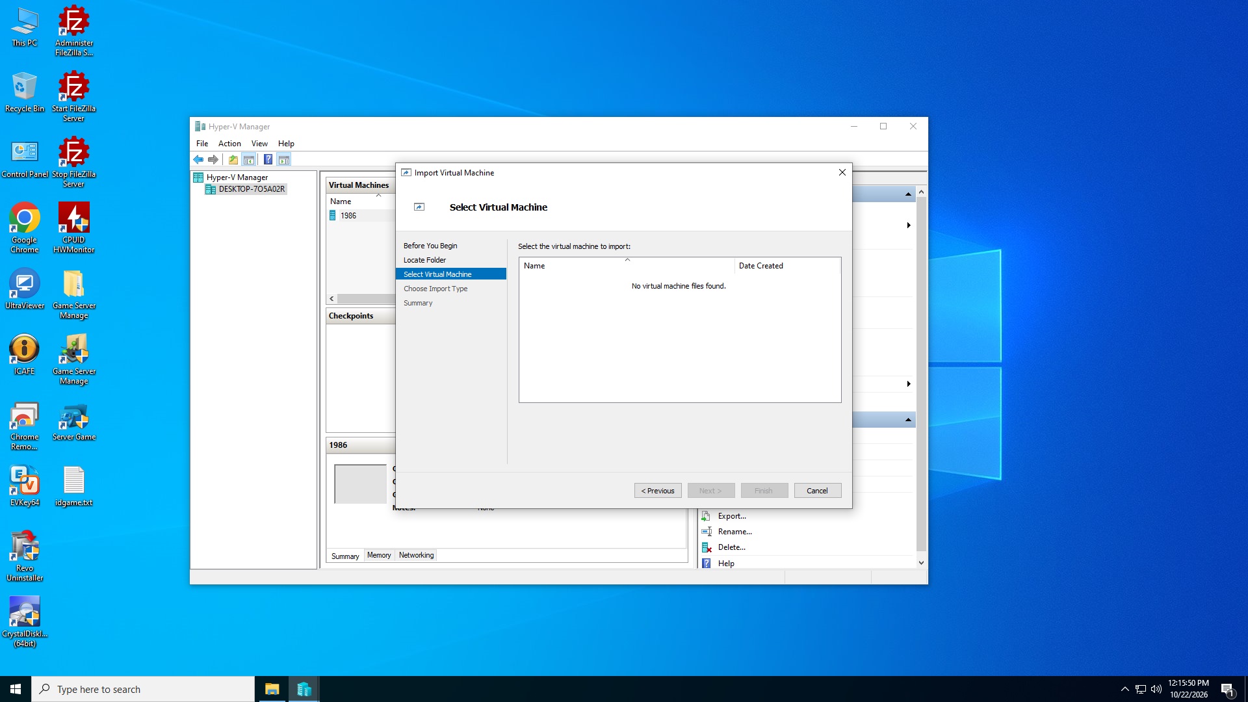Viewport: 1248px width, 702px height.
Task: Open Revo Uninstaller desktop shortcut
Action: (25, 556)
